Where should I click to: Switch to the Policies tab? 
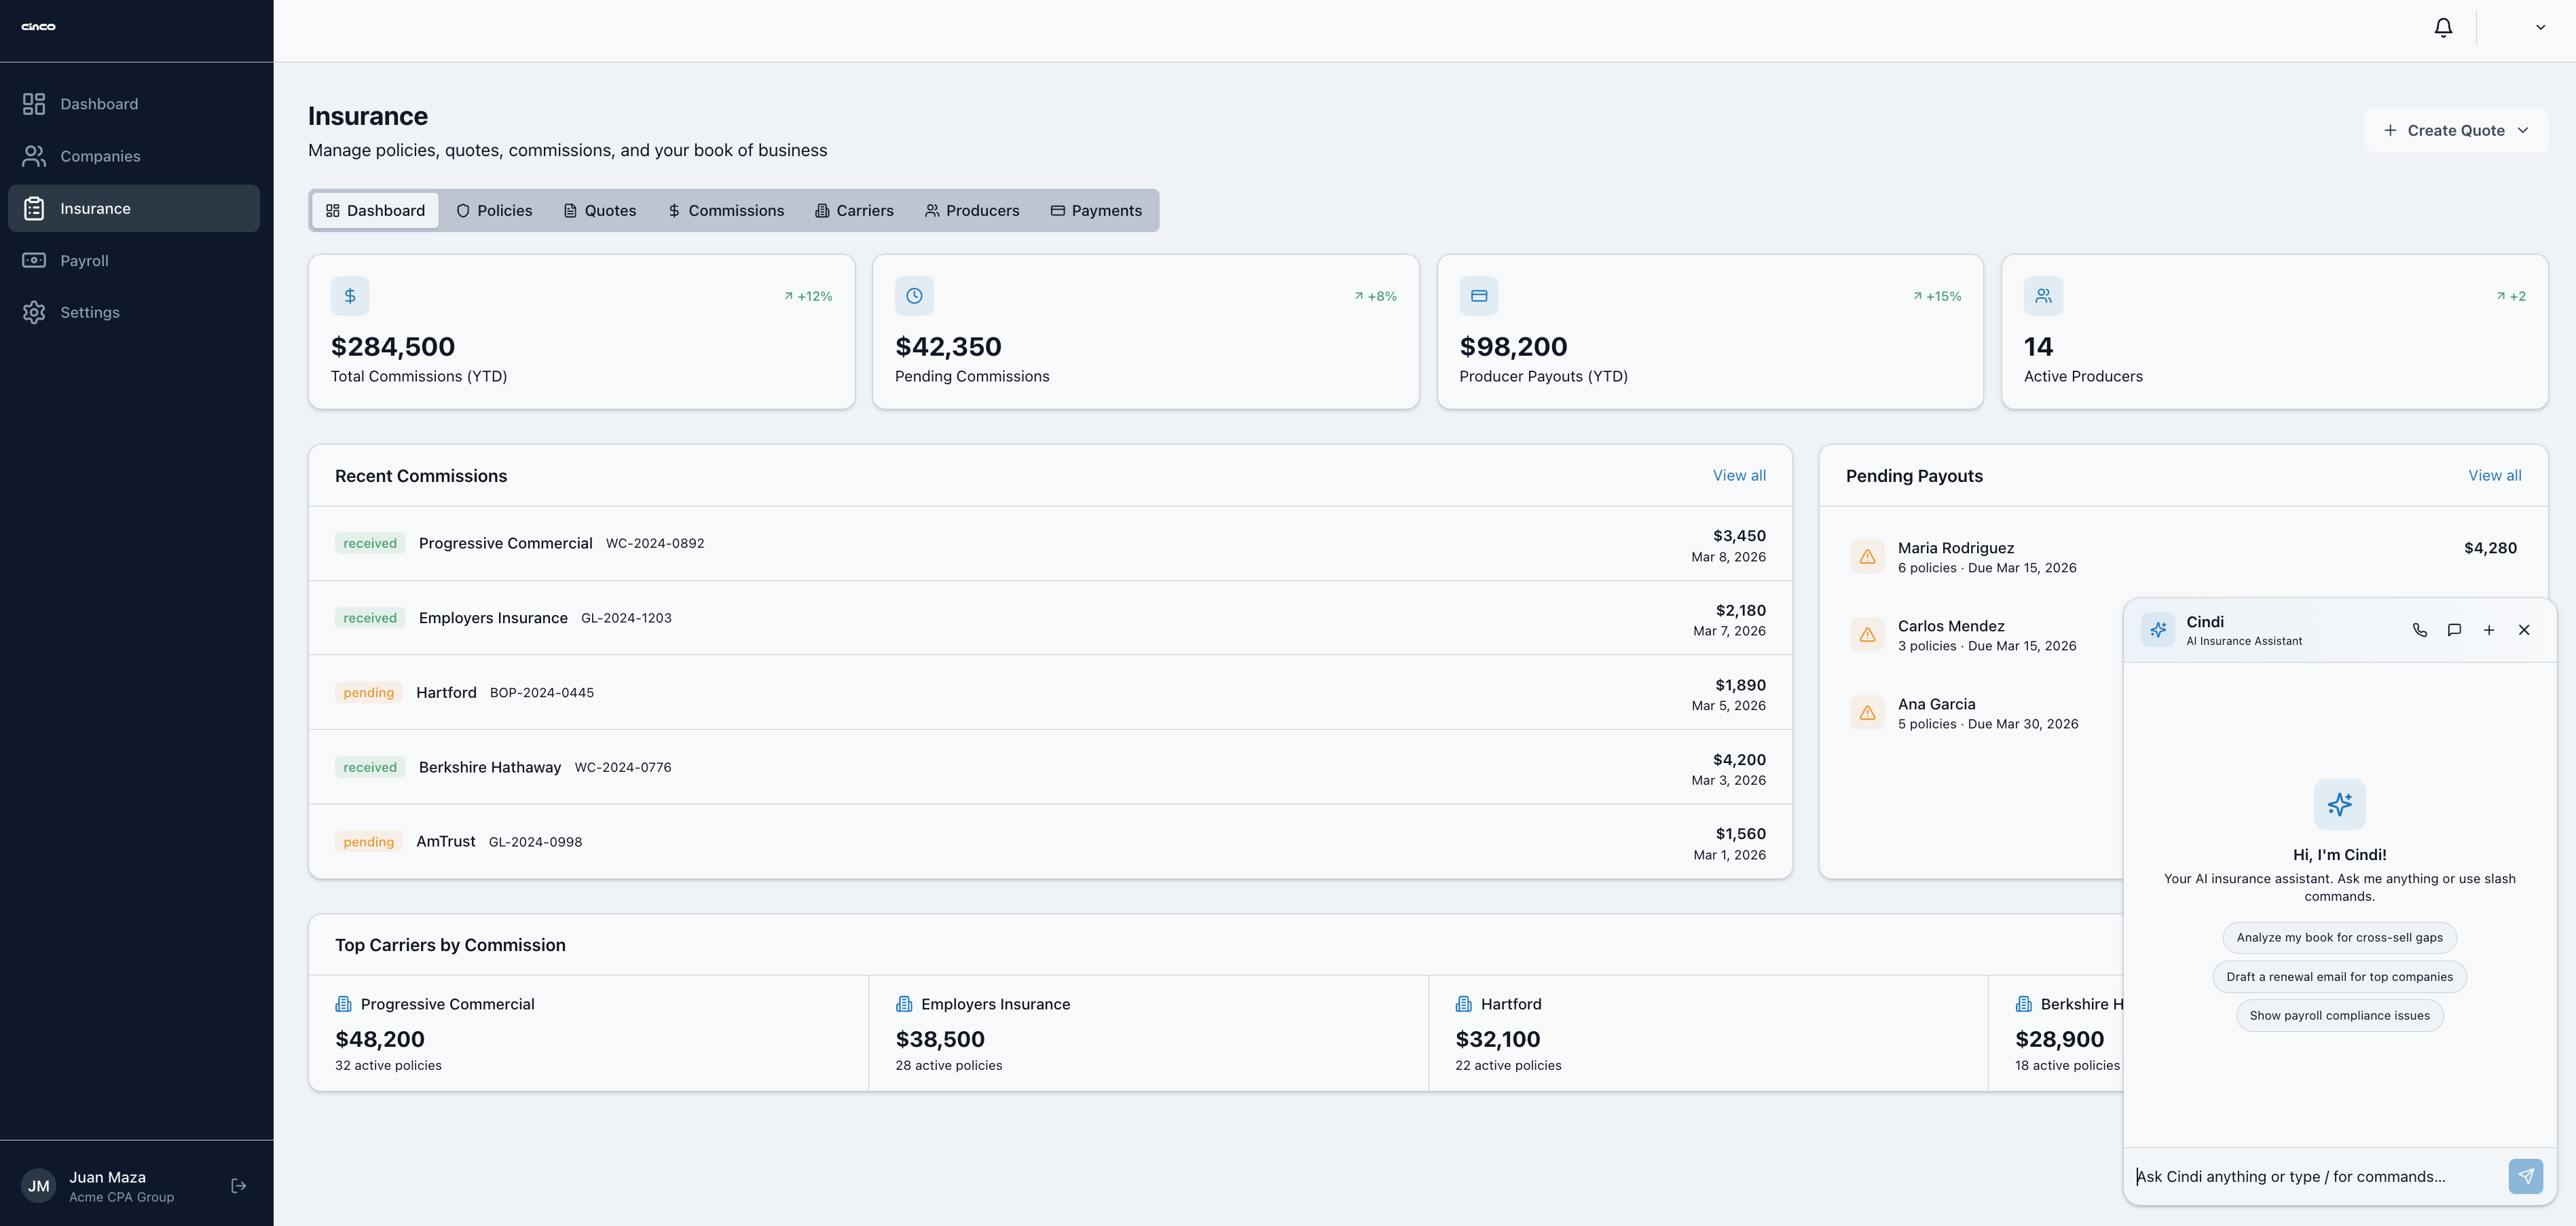(494, 211)
